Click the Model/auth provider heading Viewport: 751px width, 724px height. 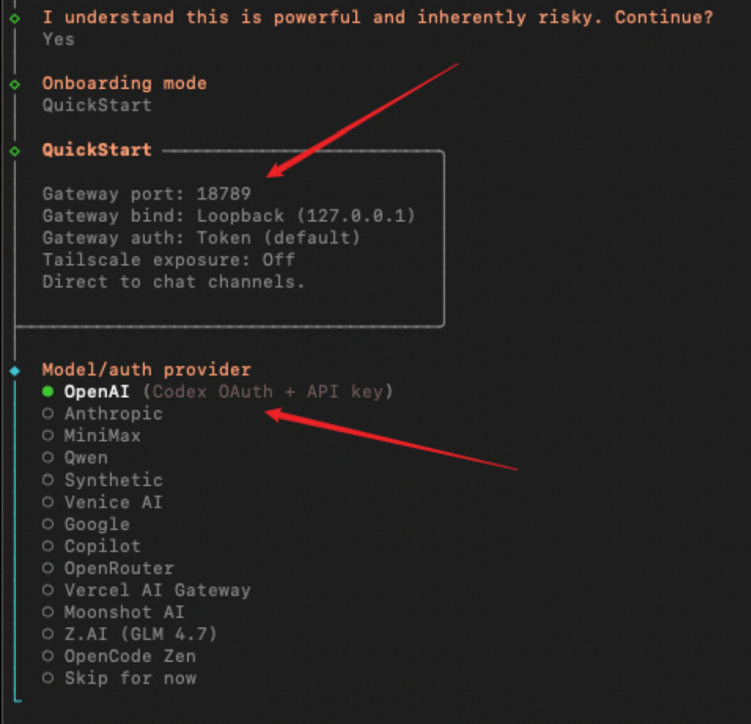click(146, 370)
